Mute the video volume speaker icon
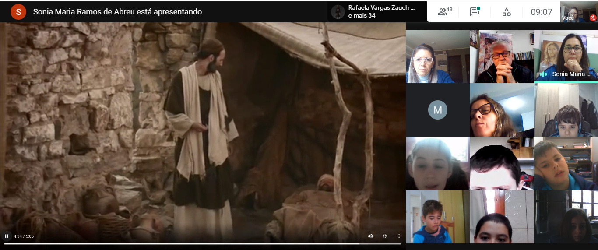Viewport: 598px width, 250px height. click(370, 236)
